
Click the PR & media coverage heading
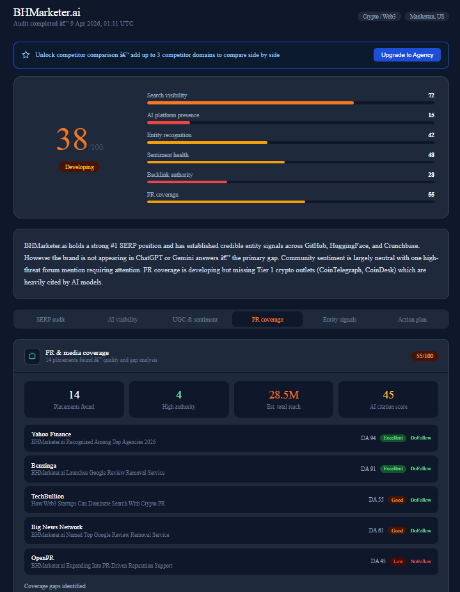(x=77, y=352)
